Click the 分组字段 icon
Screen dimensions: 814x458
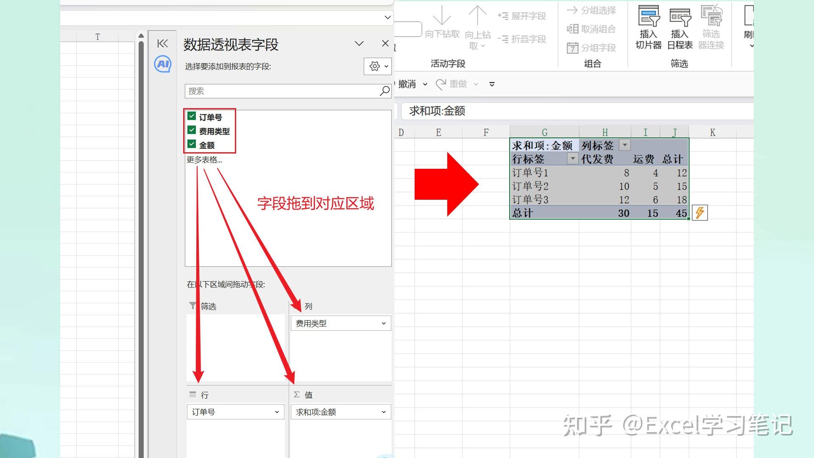tap(592, 47)
